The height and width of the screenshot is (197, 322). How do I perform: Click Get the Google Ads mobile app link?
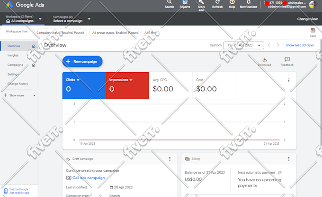(x=19, y=191)
